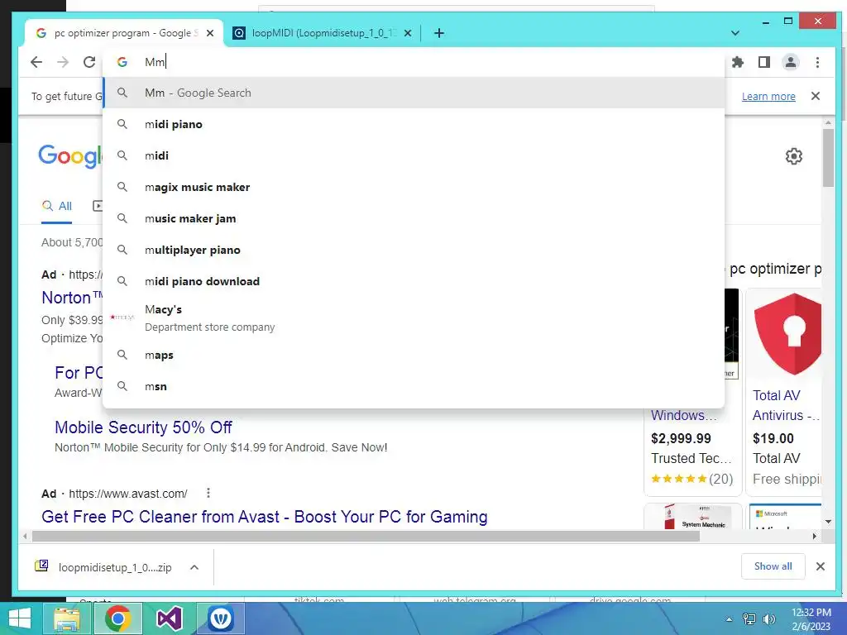Image resolution: width=847 pixels, height=635 pixels.
Task: Click in the address bar showing Mm
Action: (414, 62)
